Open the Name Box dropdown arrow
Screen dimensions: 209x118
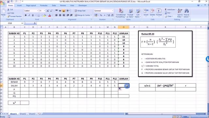(x=22, y=23)
